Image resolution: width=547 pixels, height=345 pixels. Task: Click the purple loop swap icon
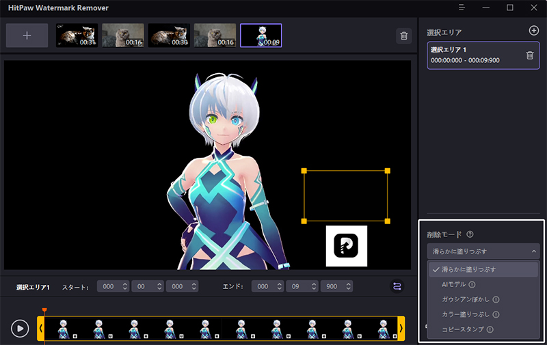tap(397, 287)
